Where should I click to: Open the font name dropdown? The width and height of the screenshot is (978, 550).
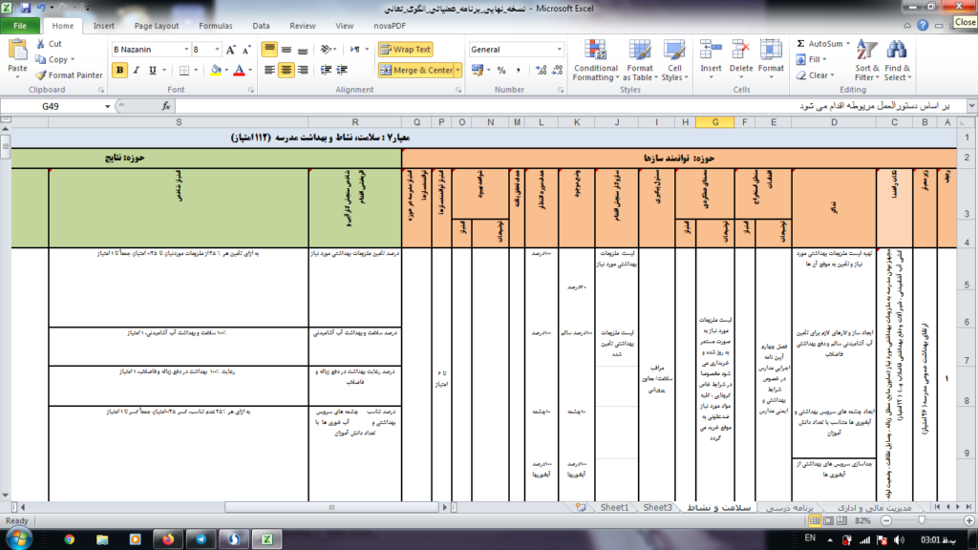186,50
